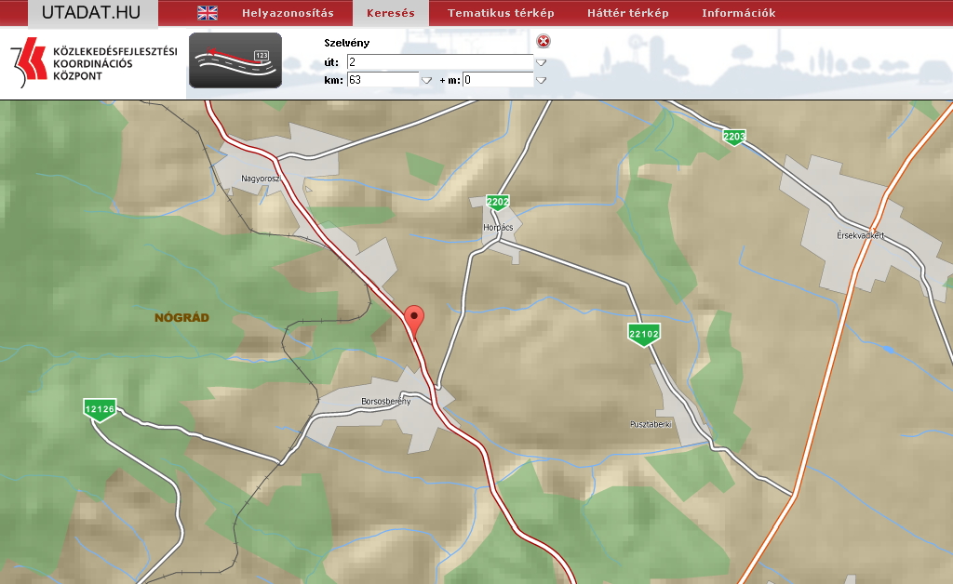Click the red location pin marker
Screen dimensions: 953x584
[416, 317]
